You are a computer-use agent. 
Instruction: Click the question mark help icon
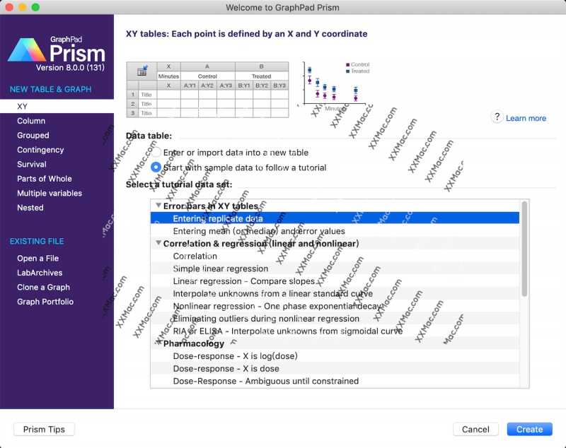[497, 117]
